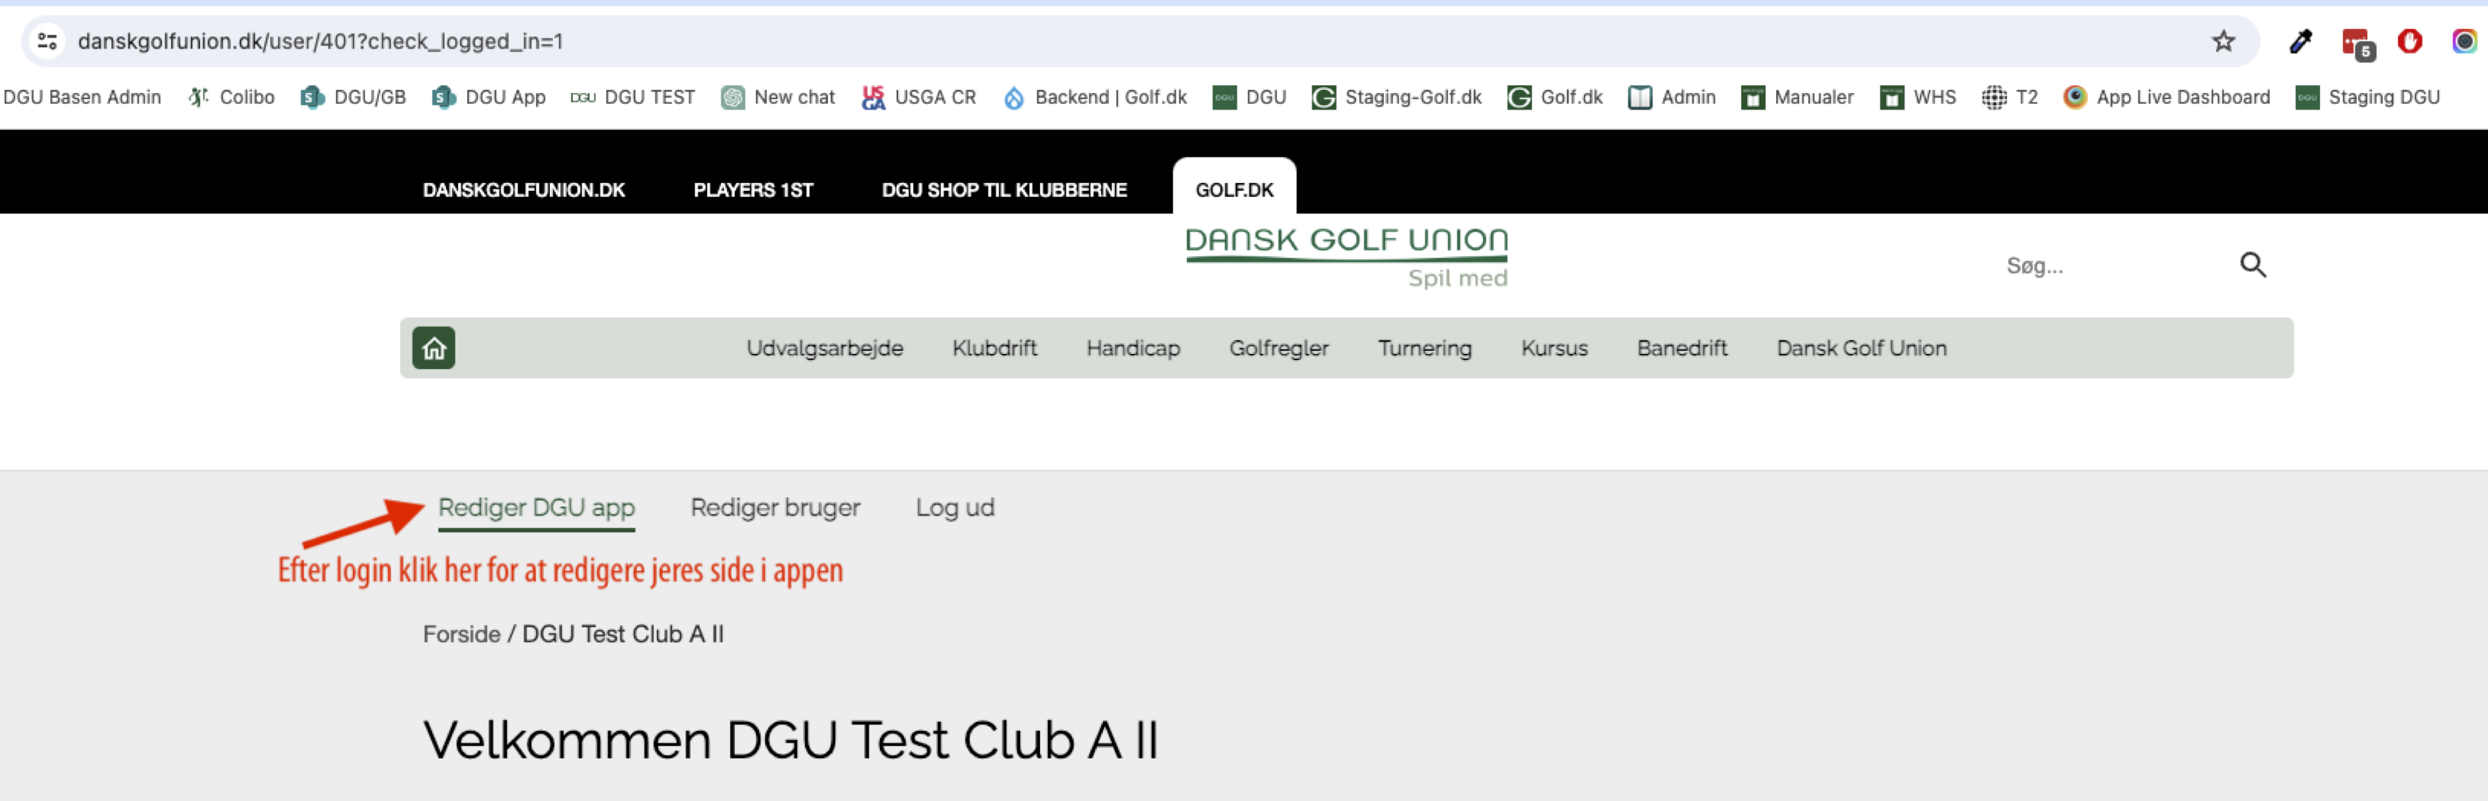Screen dimensions: 2488x801
Task: Select the PLAYERS 1ST top tab
Action: point(753,190)
